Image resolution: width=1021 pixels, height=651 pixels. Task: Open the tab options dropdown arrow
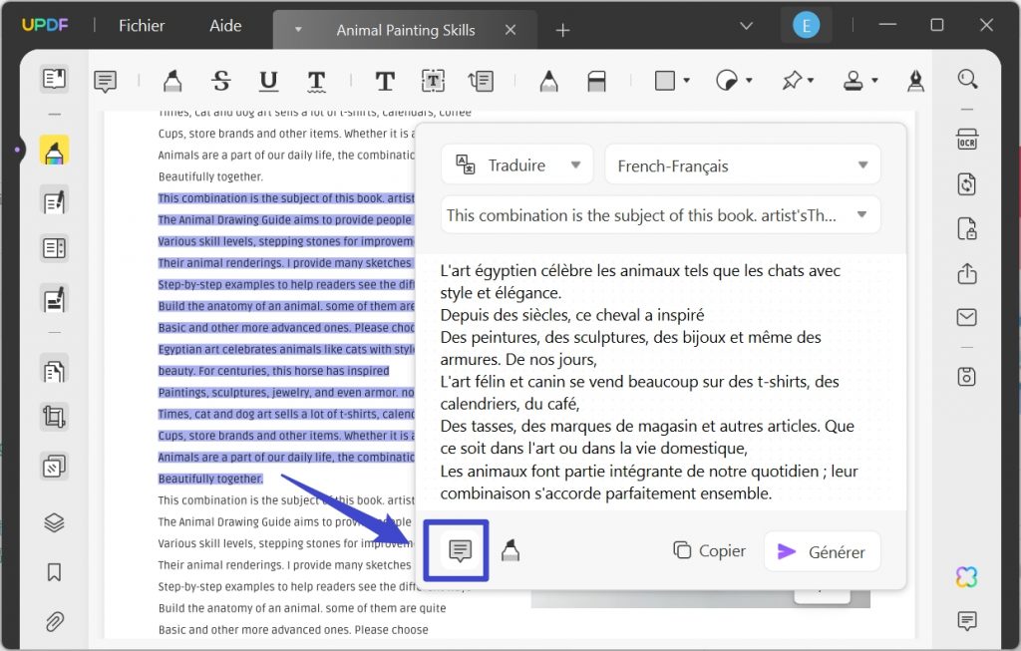pos(298,29)
